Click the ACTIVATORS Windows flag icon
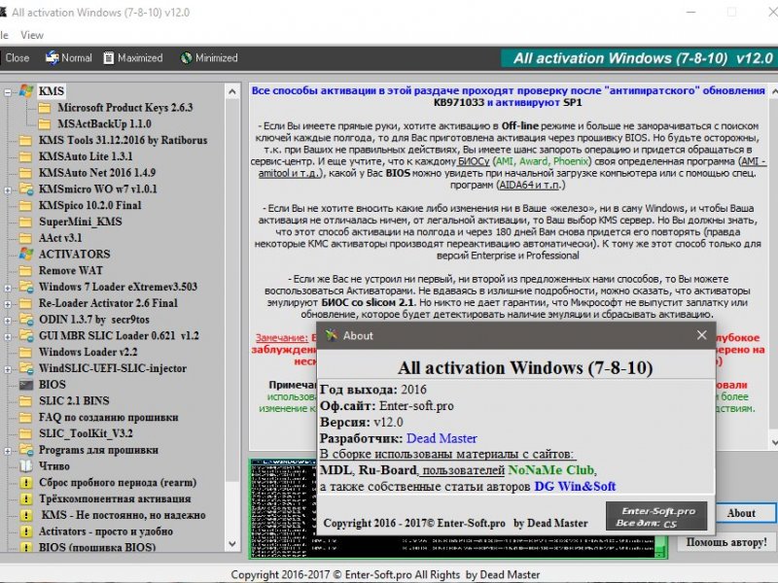Image resolution: width=778 pixels, height=583 pixels. (26, 254)
